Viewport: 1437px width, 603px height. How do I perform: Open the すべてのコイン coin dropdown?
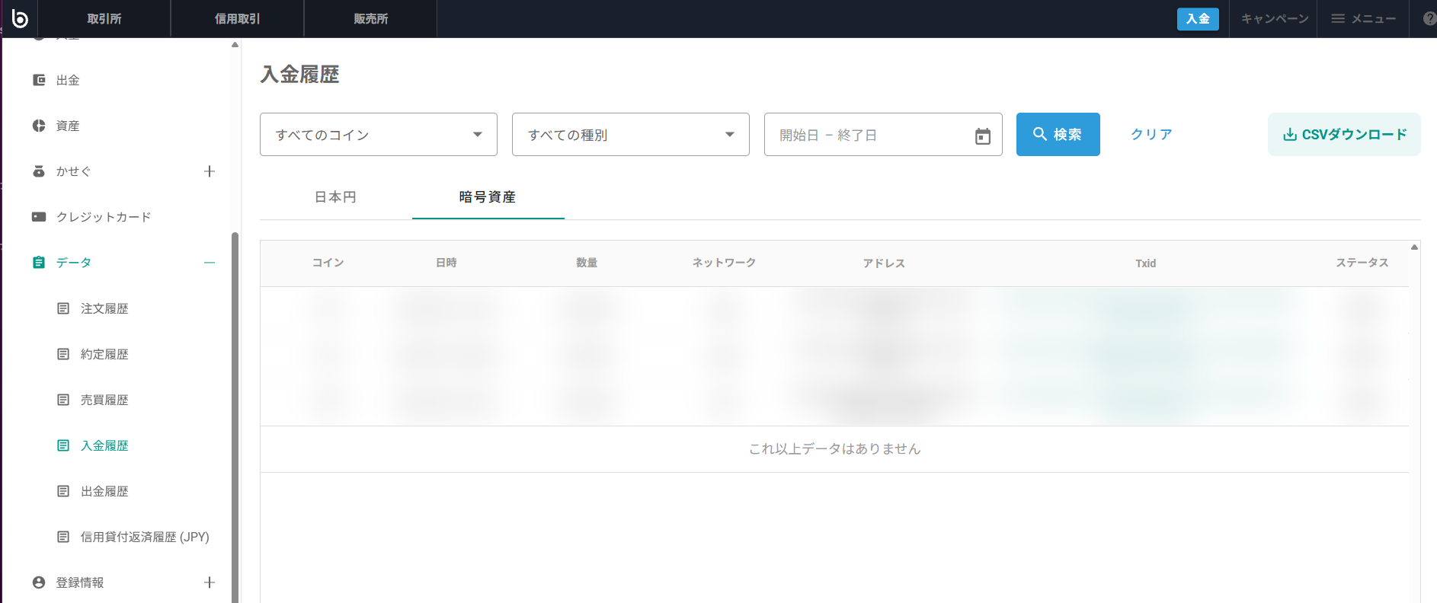pos(379,135)
